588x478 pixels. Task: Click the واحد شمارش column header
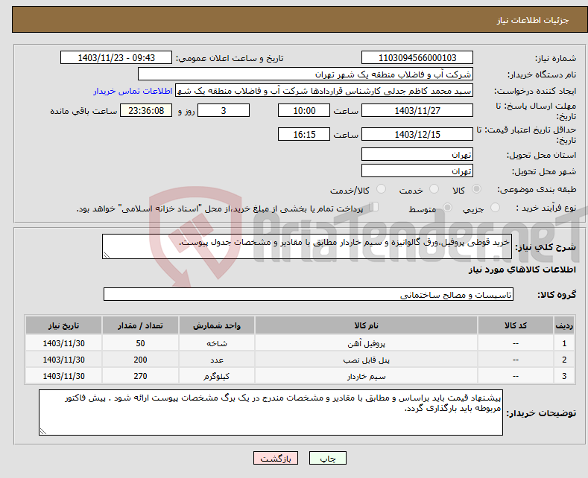click(217, 325)
